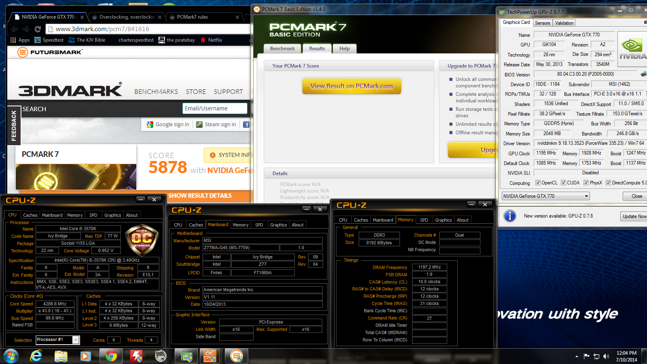Open Graphics tab in the Memory CPU-Z window

[x=443, y=220]
